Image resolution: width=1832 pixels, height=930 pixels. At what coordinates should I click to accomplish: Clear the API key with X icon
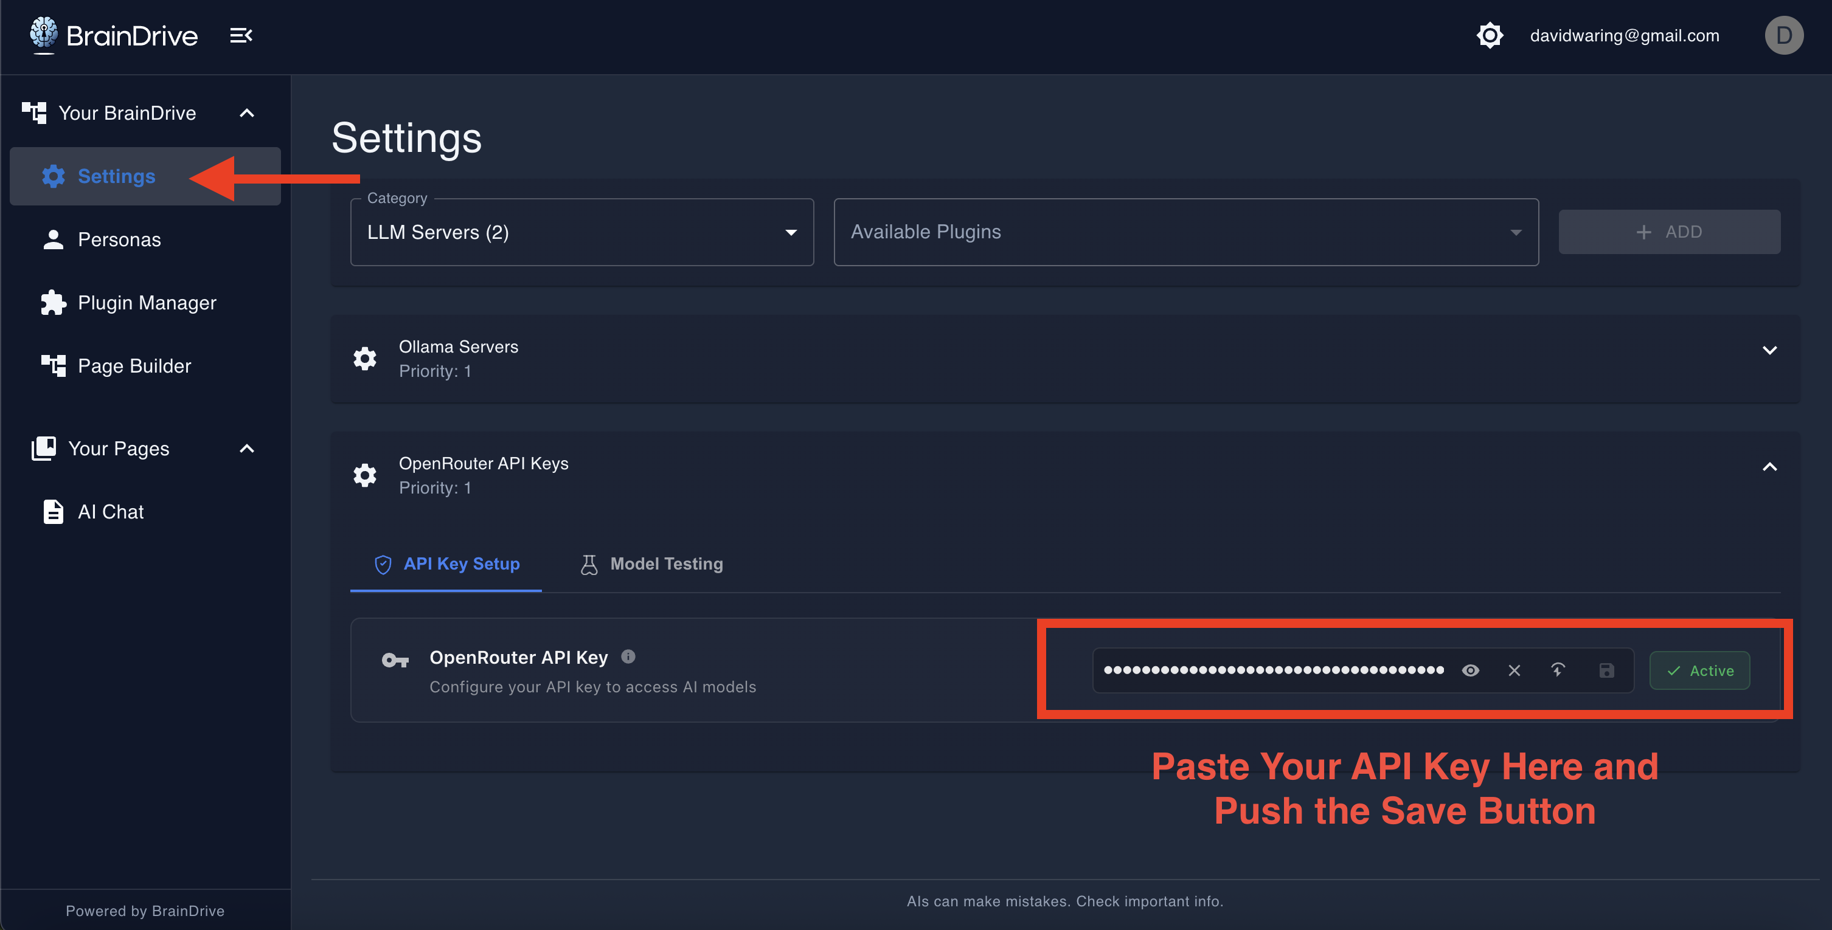click(x=1514, y=670)
